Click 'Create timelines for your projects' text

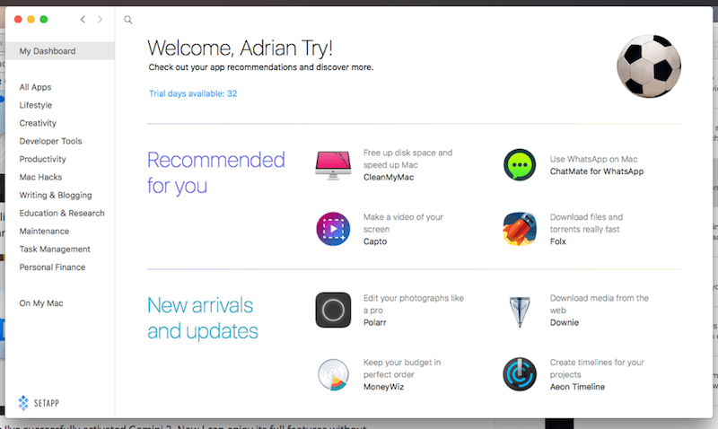(x=597, y=368)
